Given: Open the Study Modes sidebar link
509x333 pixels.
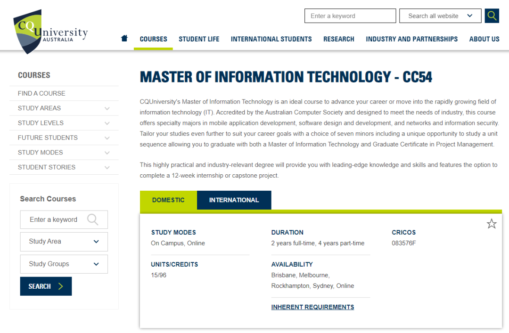Looking at the screenshot, I should (40, 153).
